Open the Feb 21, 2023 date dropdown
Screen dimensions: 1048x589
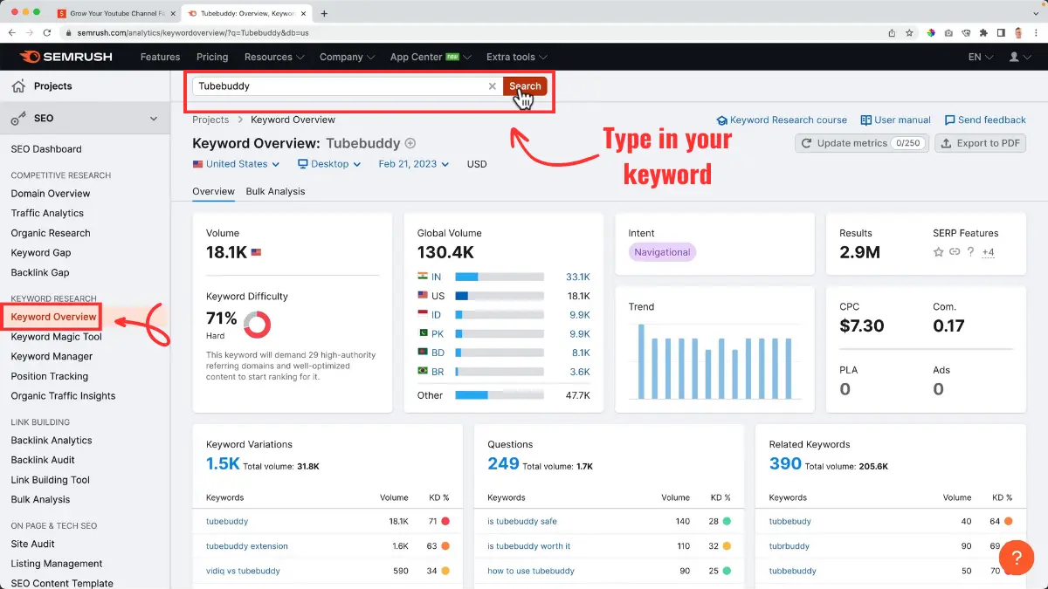pyautogui.click(x=412, y=163)
